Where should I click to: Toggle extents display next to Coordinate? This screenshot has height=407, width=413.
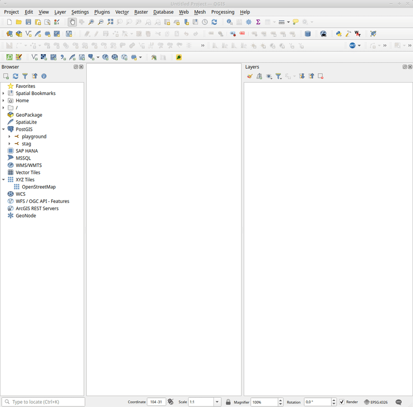(x=171, y=402)
